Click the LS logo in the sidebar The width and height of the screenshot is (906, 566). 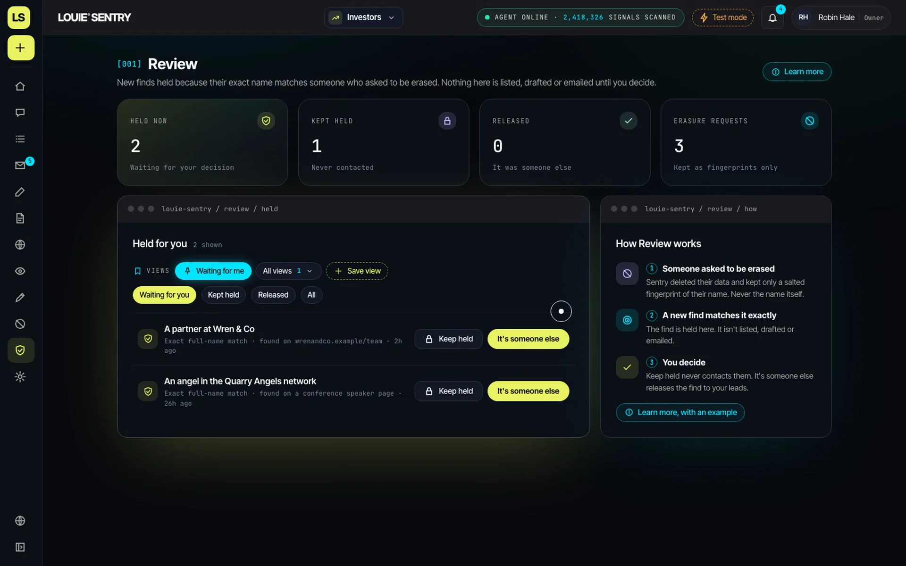coord(19,17)
